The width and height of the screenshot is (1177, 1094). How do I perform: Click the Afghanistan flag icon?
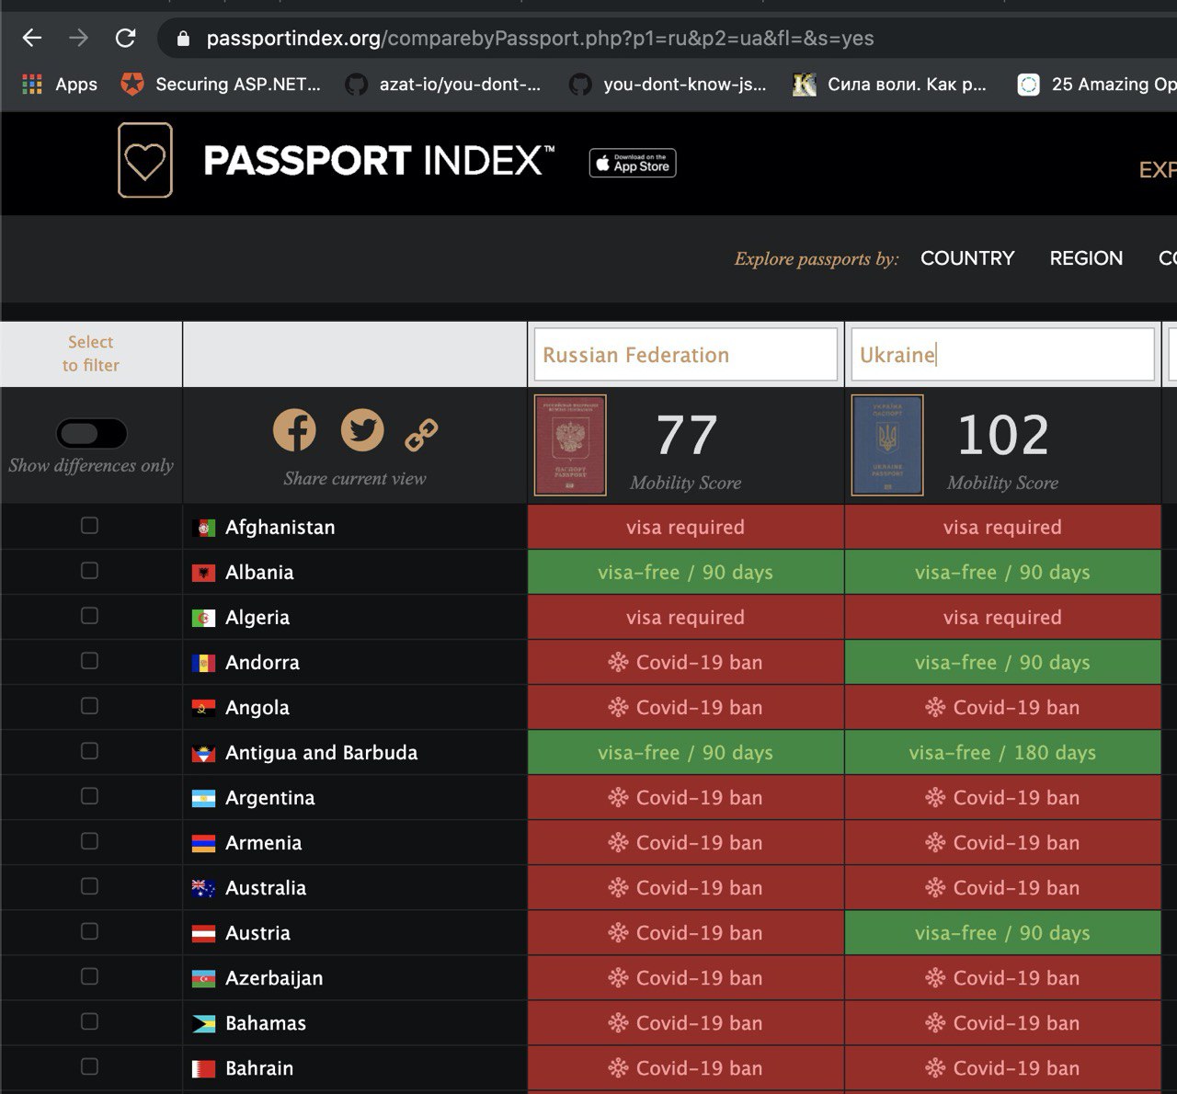point(203,528)
